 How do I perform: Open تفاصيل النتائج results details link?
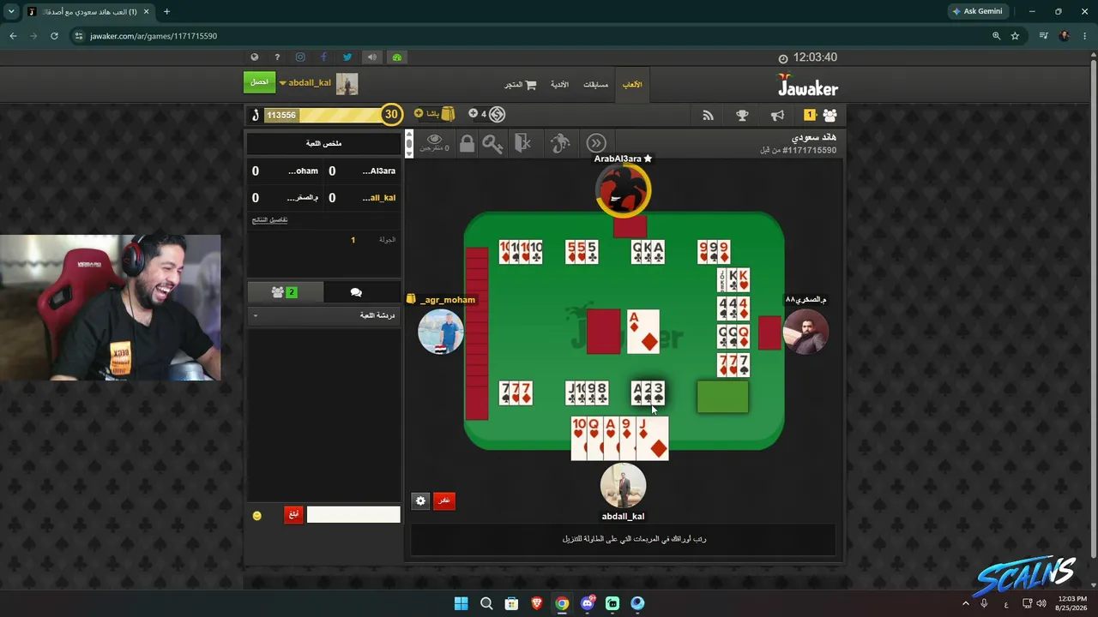[269, 219]
